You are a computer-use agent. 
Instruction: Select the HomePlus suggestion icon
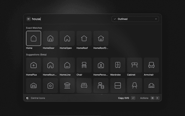(34, 65)
